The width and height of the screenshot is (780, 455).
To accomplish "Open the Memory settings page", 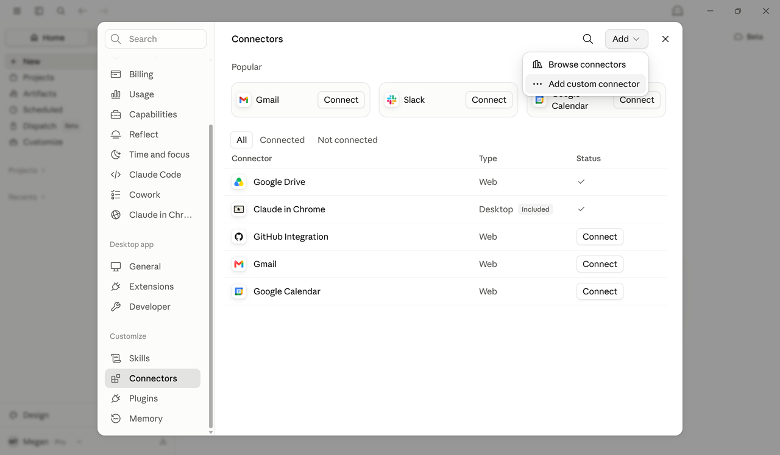I will click(152, 419).
